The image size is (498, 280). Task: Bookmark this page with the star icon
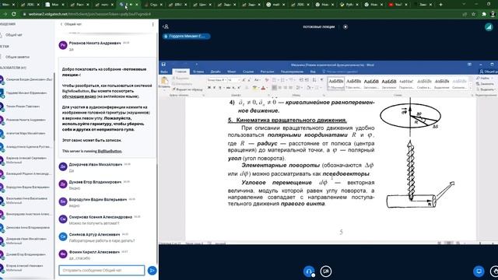pyautogui.click(x=474, y=14)
